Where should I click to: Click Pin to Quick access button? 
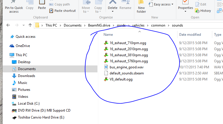pos(14,7)
